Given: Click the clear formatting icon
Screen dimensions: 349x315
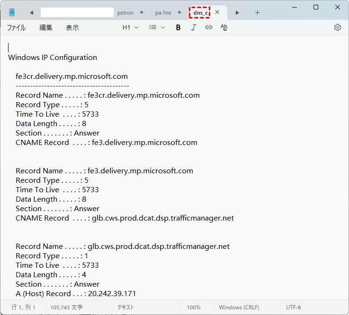Looking at the screenshot, I should pyautogui.click(x=224, y=27).
